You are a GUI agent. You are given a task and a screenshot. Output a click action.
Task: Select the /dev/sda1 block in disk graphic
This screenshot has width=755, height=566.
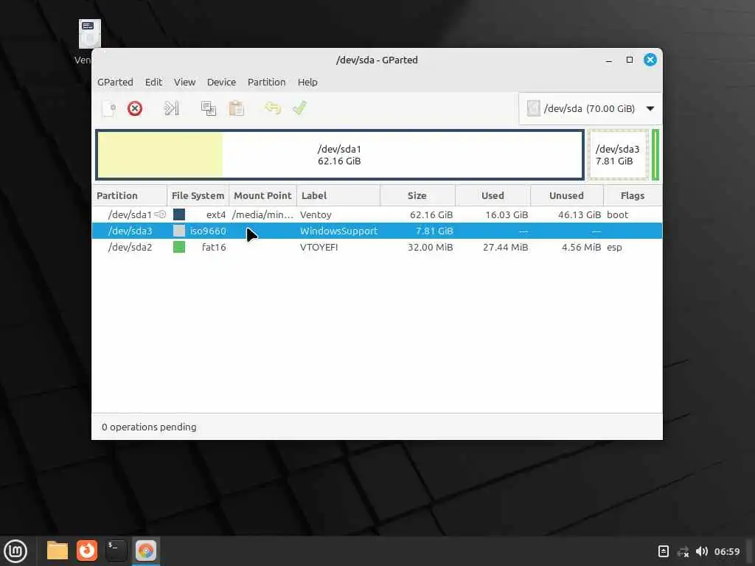(340, 155)
